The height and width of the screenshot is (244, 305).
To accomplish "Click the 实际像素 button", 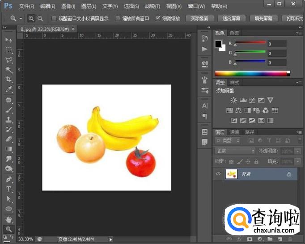I will [199, 19].
